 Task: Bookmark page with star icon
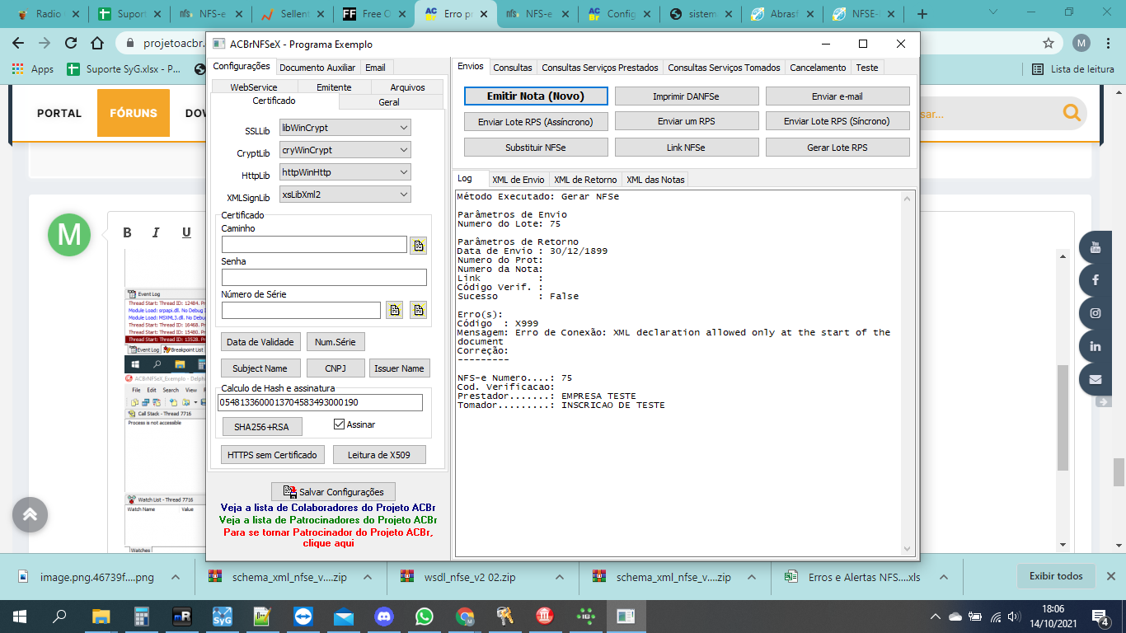[x=1049, y=43]
